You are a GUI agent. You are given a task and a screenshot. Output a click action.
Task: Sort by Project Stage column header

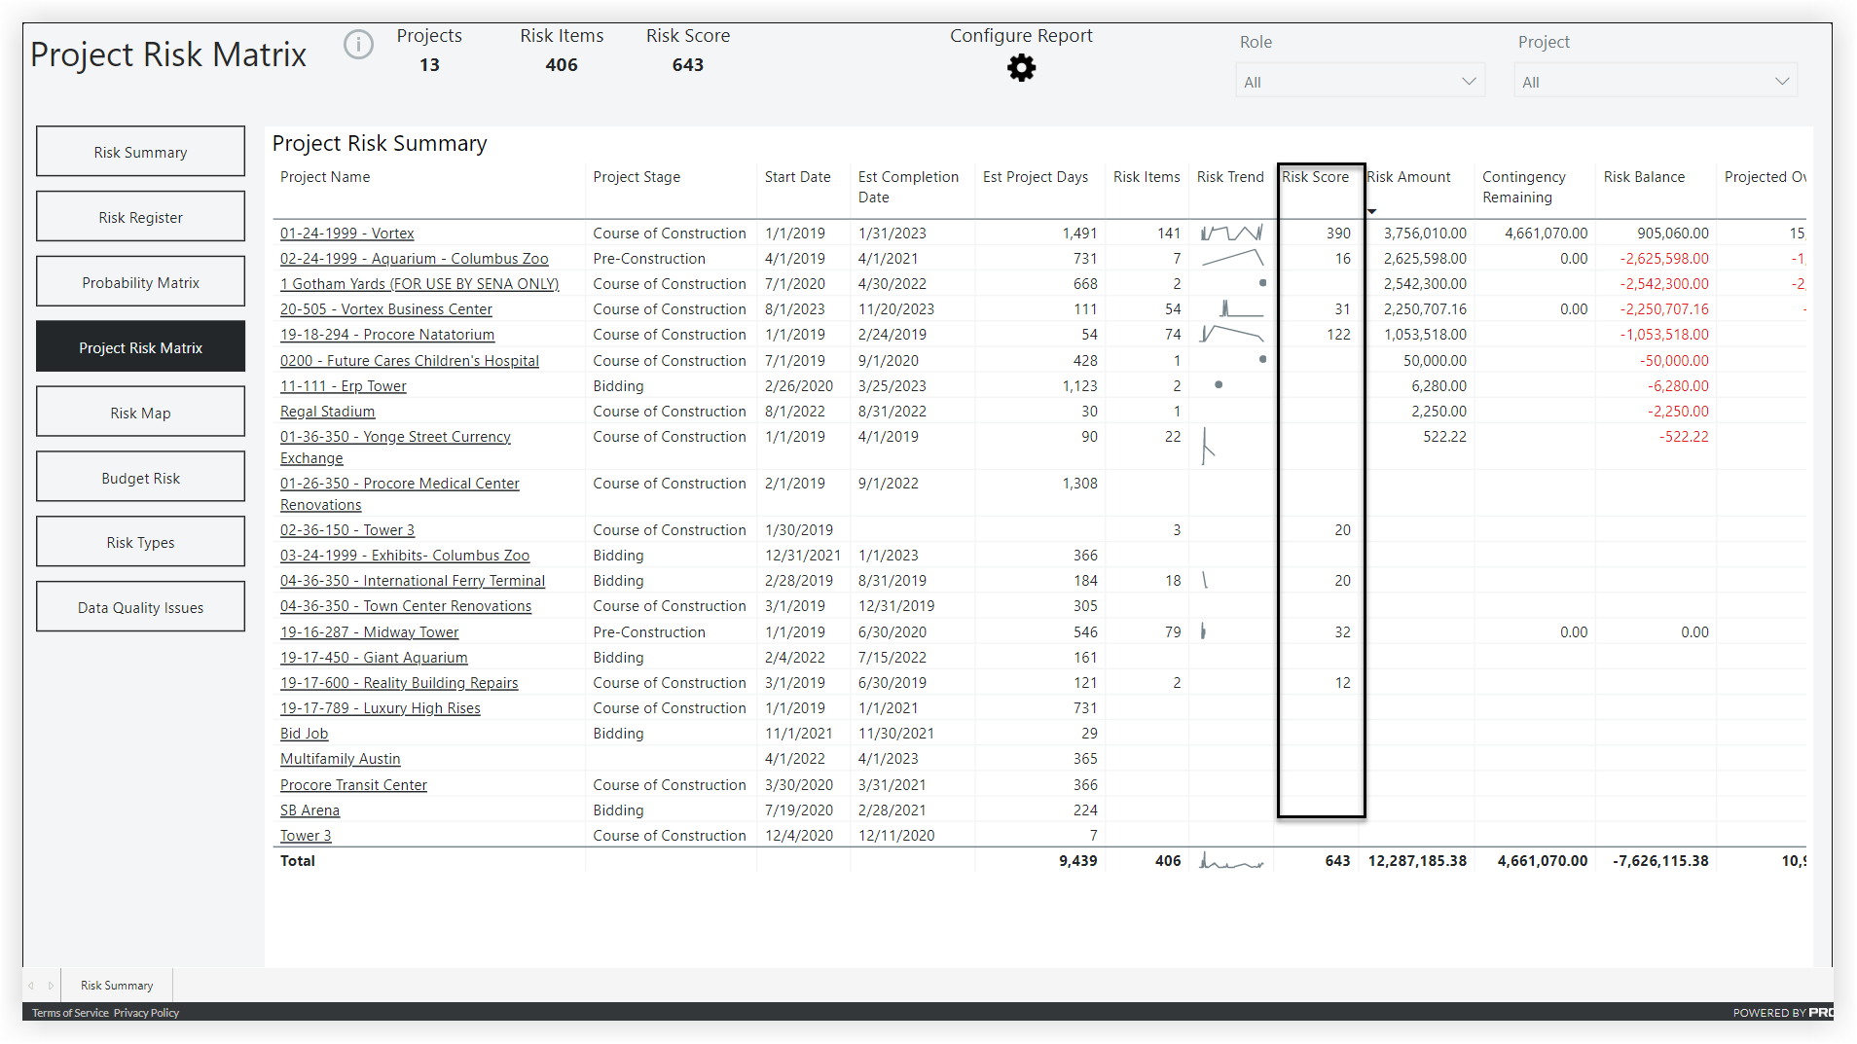pyautogui.click(x=637, y=177)
